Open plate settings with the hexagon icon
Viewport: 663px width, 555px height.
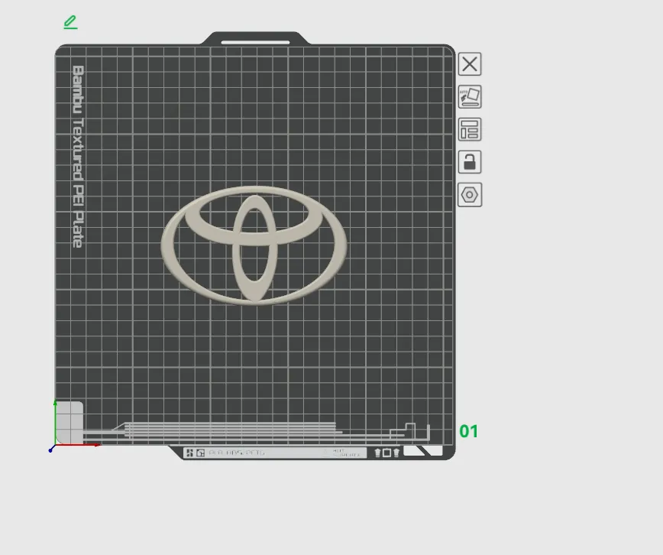[469, 195]
